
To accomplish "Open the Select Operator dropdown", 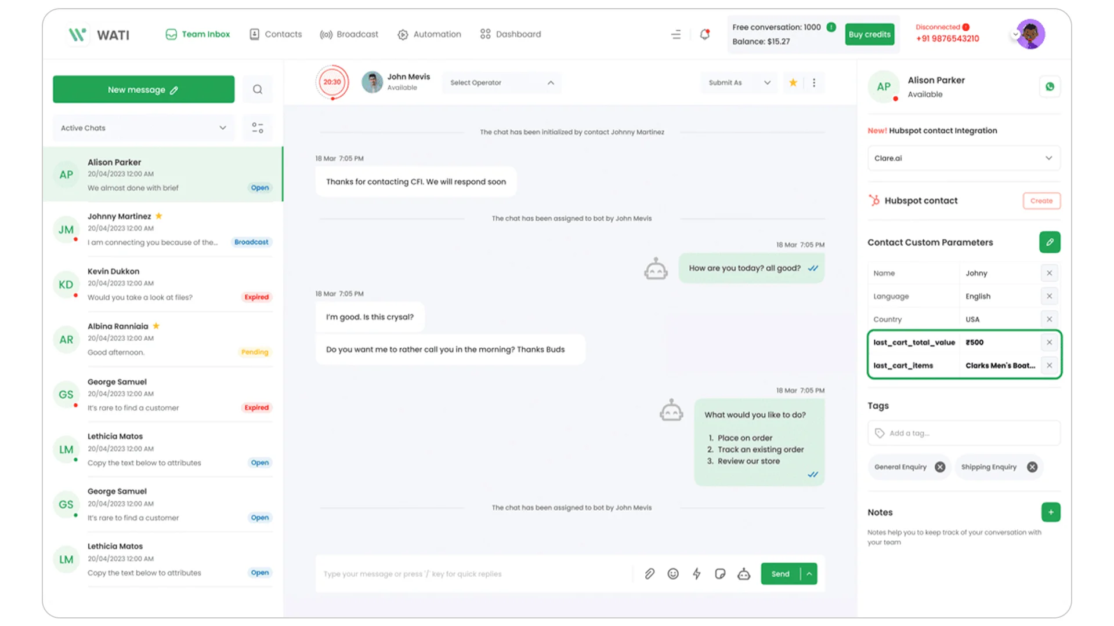I will [x=501, y=83].
